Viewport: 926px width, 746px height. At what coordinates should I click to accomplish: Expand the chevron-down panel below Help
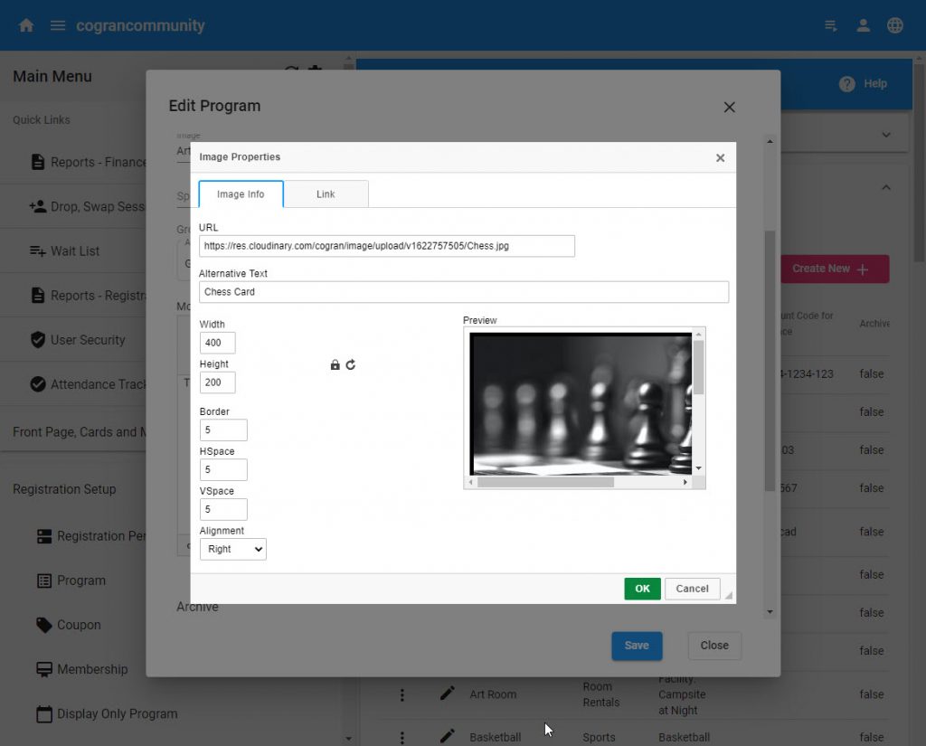pyautogui.click(x=886, y=135)
